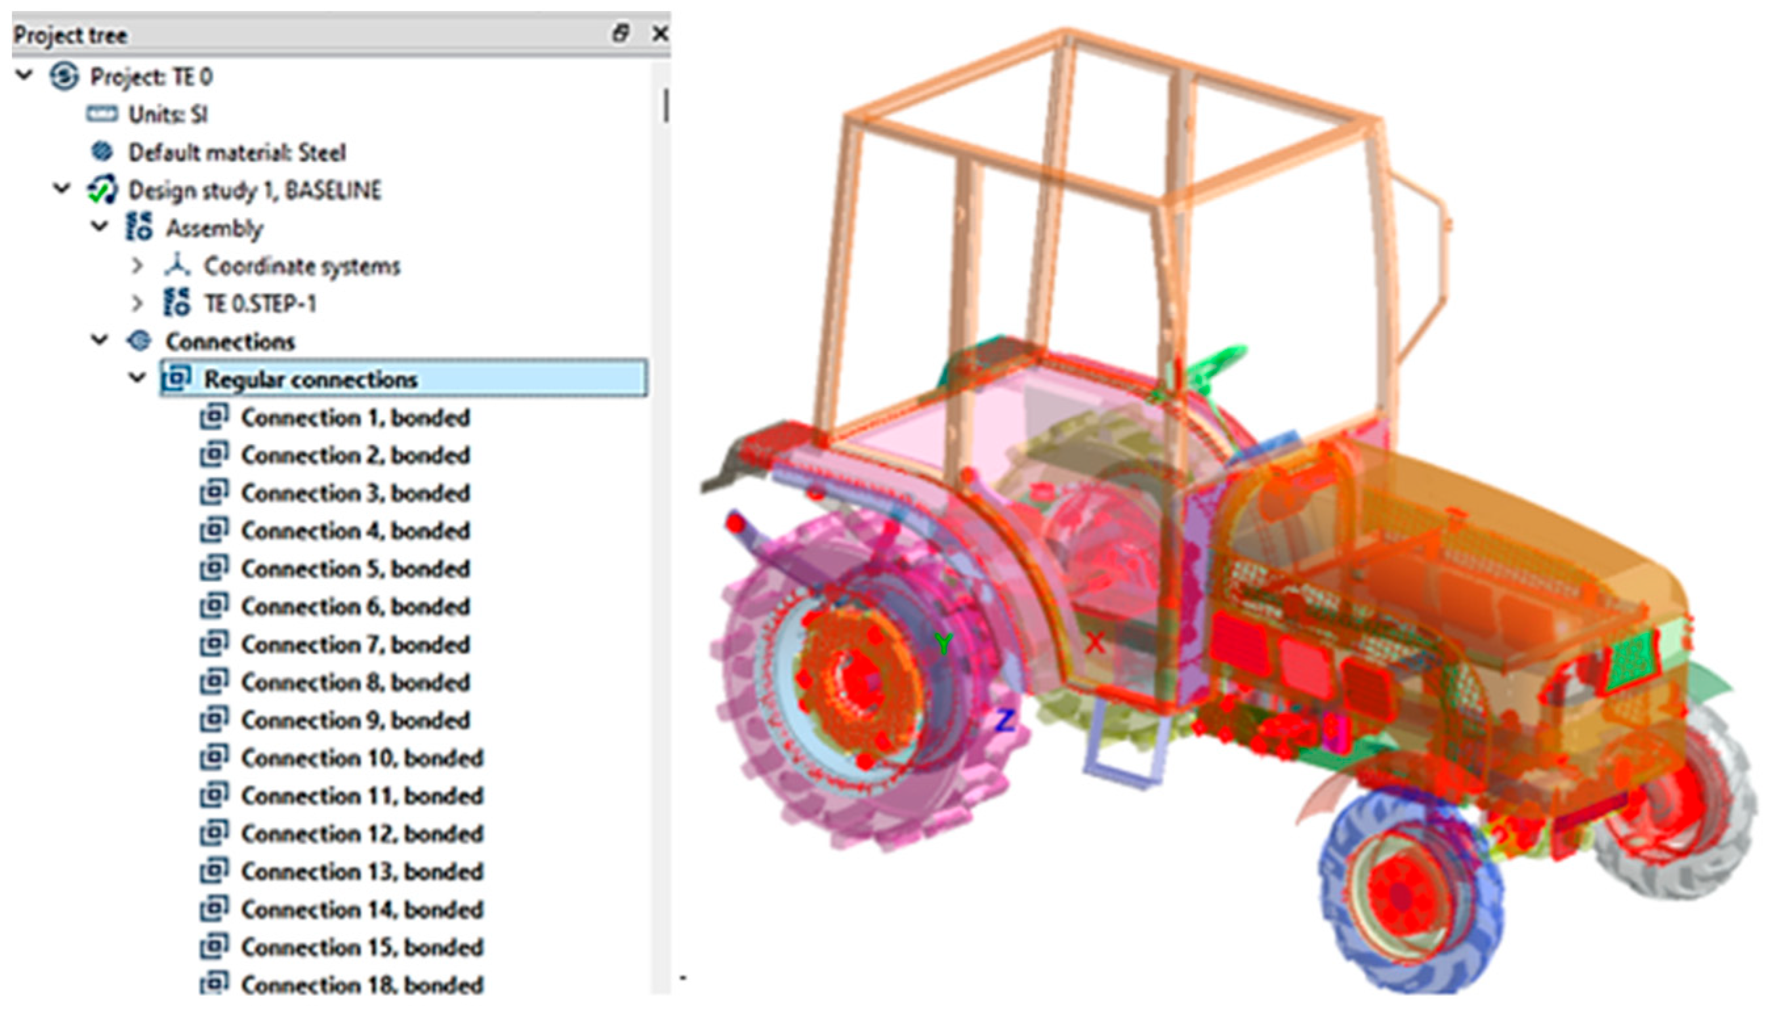
Task: Select 'Connection 10, bonded' row
Action: [361, 758]
